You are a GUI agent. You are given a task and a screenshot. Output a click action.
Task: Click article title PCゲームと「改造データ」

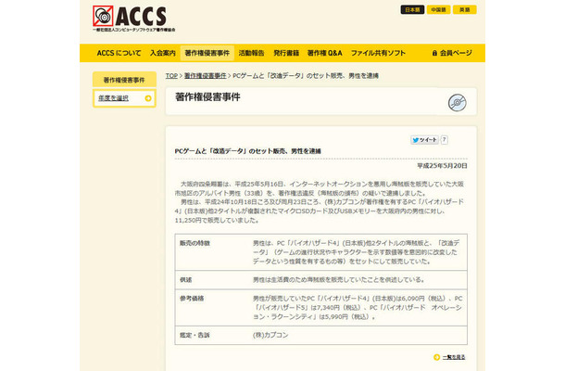[248, 151]
